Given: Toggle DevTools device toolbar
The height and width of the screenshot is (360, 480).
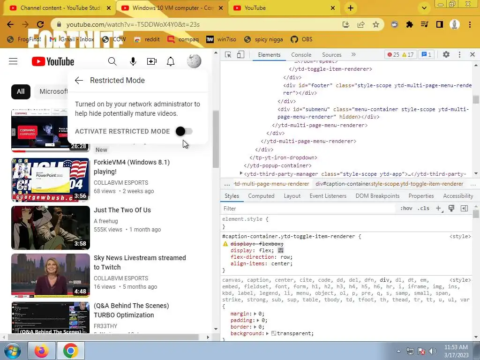Looking at the screenshot, I should click(x=240, y=54).
